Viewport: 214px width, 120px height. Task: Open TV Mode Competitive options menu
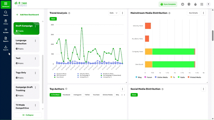click(35, 105)
